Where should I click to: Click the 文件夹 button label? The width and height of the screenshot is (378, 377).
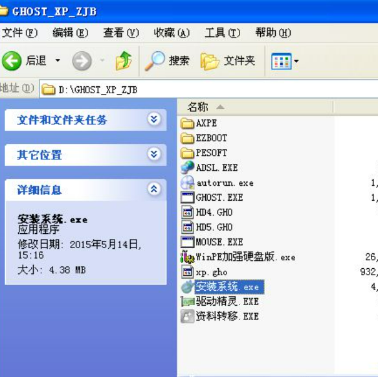pos(239,60)
